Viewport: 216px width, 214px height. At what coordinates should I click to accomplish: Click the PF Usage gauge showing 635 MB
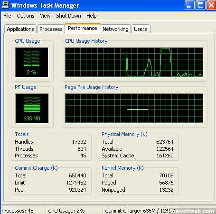click(x=32, y=108)
